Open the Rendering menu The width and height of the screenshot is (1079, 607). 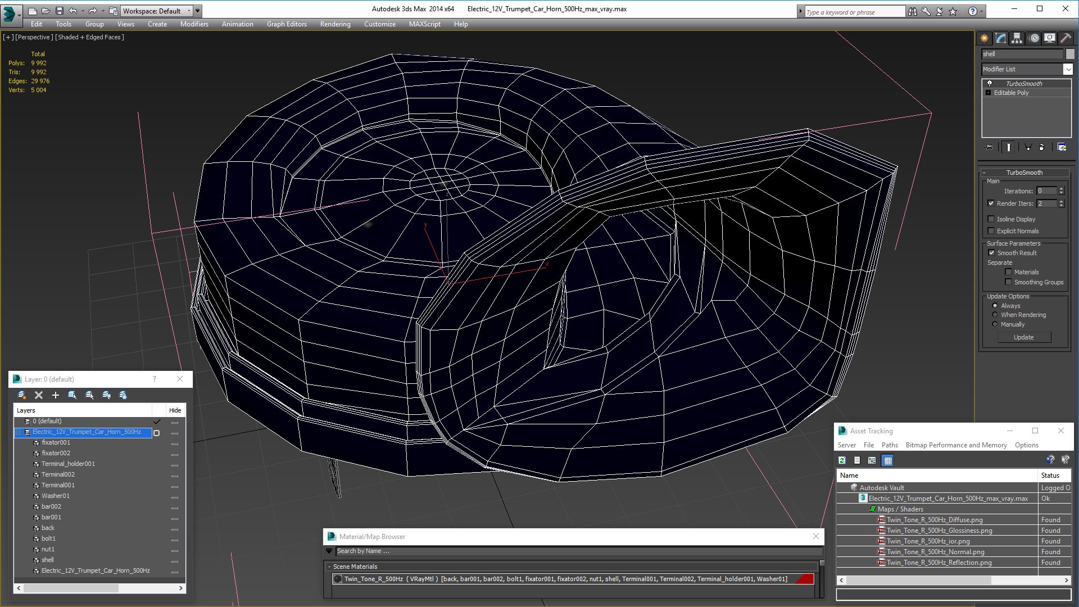click(x=335, y=24)
